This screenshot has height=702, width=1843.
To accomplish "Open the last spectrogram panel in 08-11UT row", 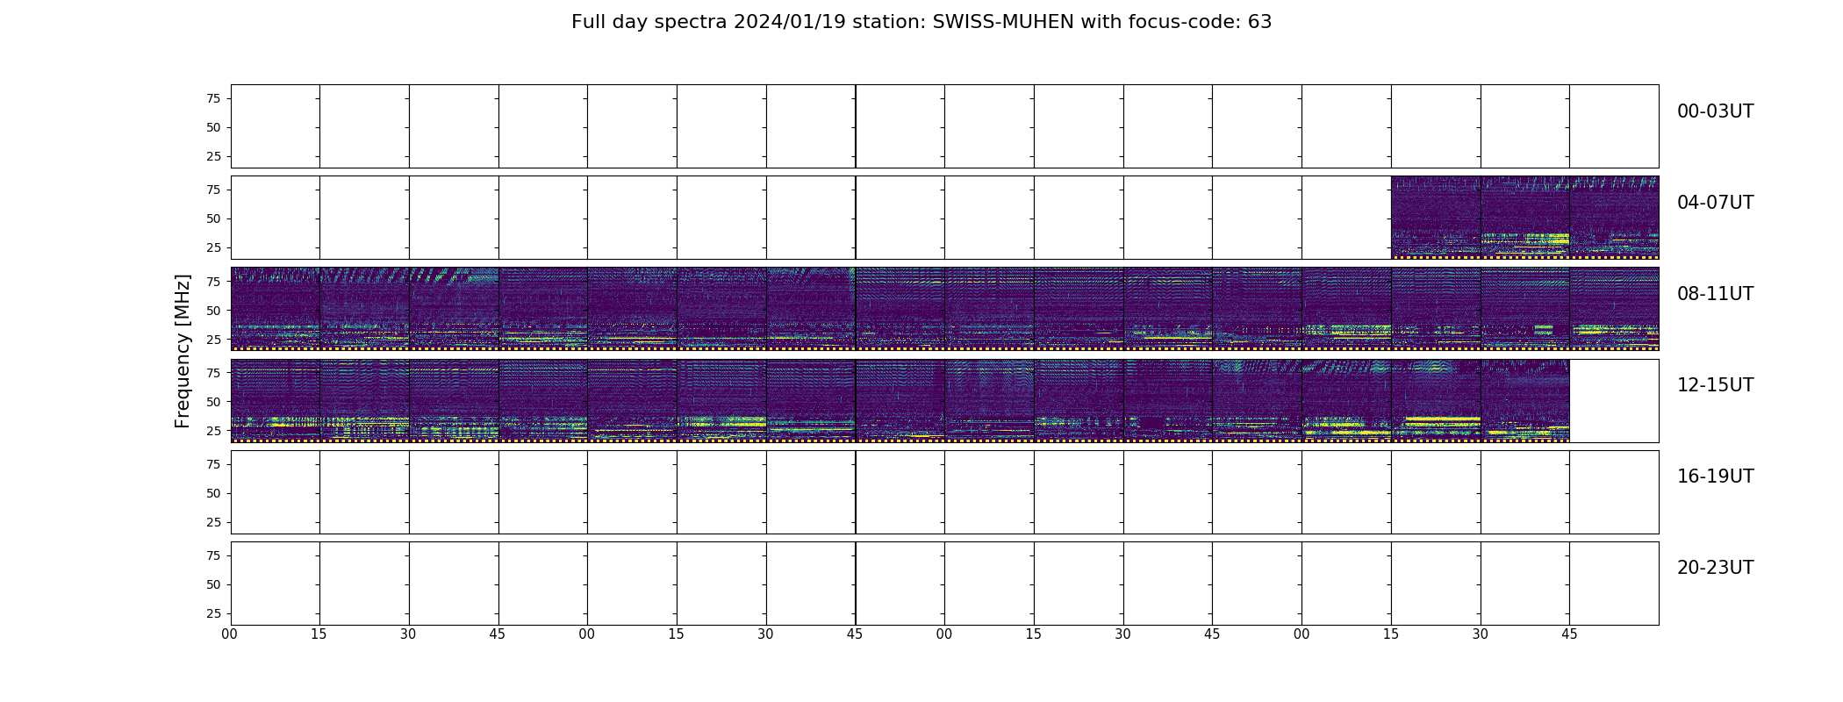I will click(1614, 309).
